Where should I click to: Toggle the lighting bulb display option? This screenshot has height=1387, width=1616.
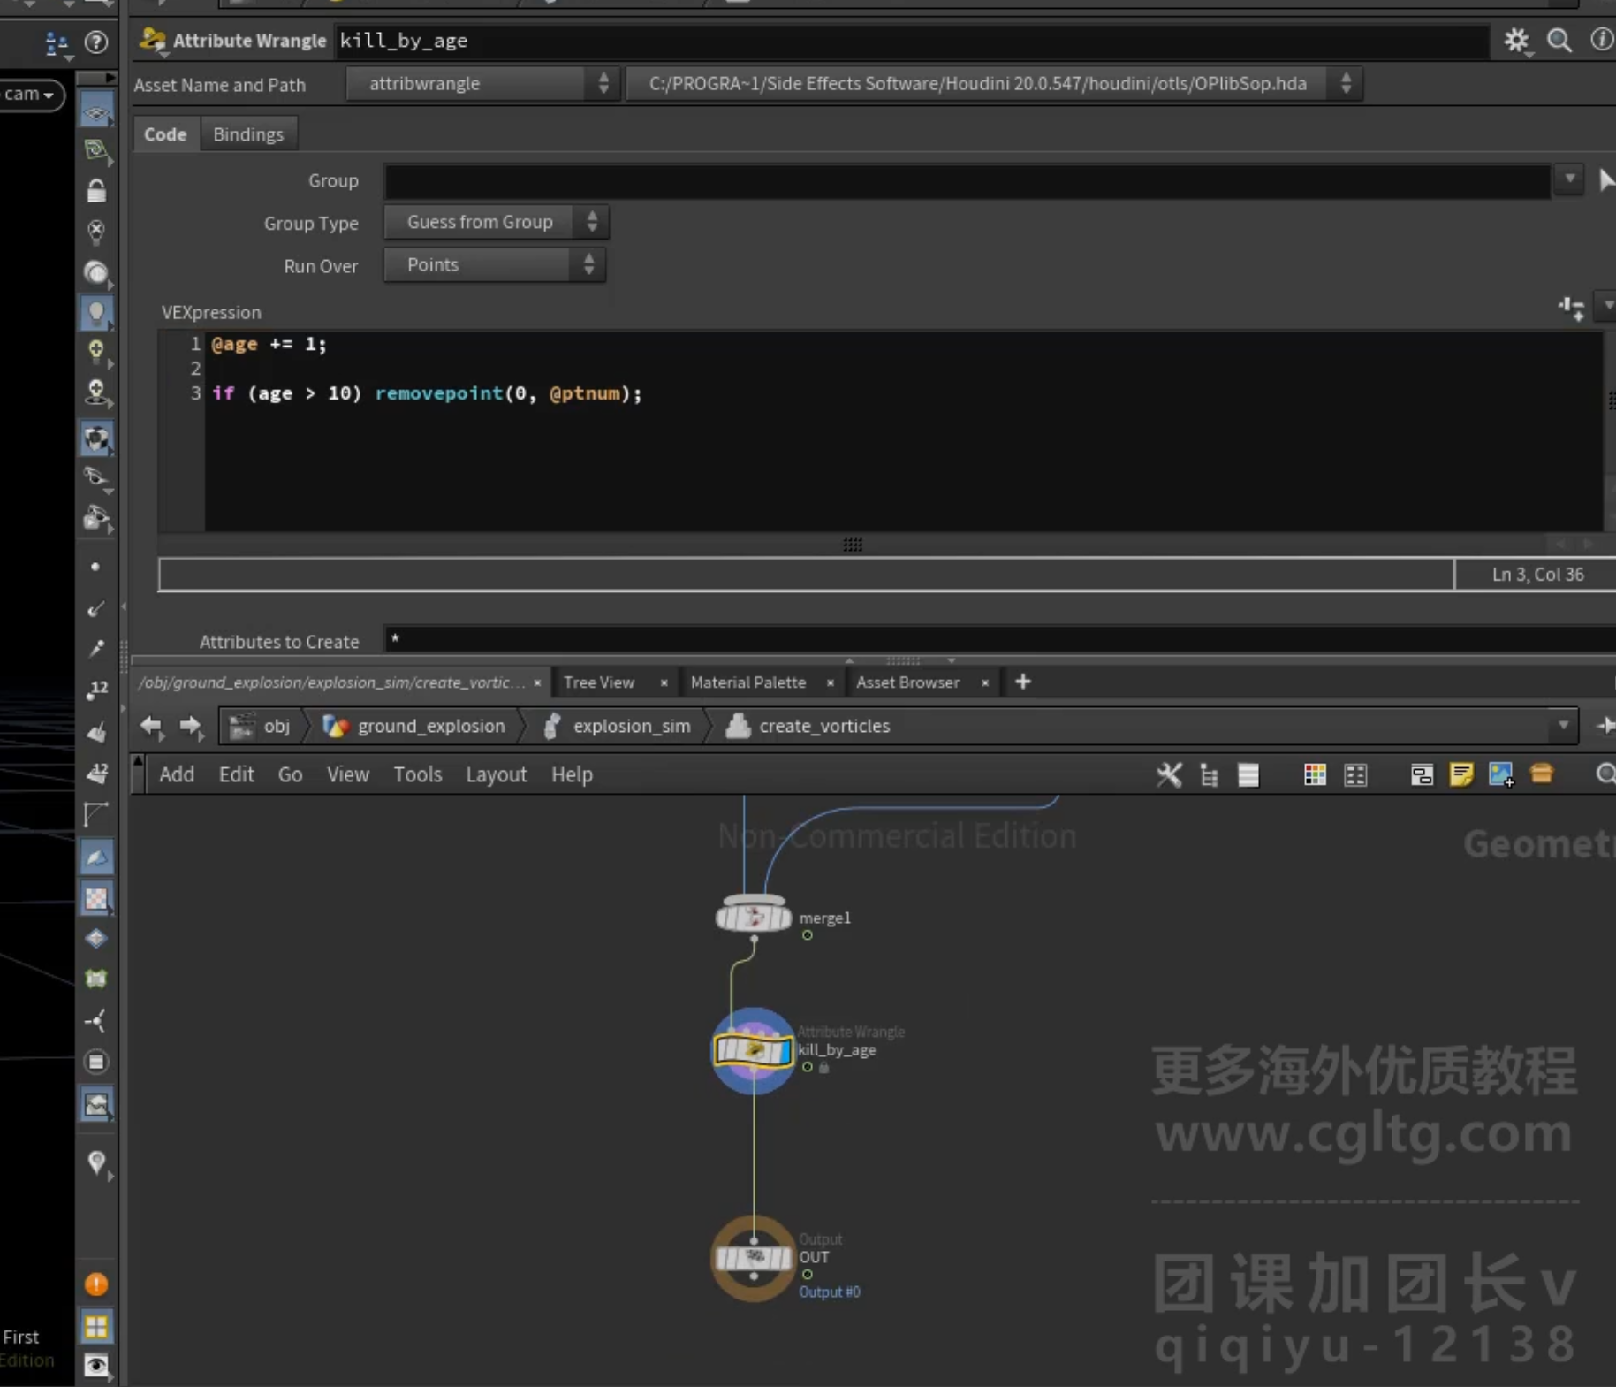(96, 312)
